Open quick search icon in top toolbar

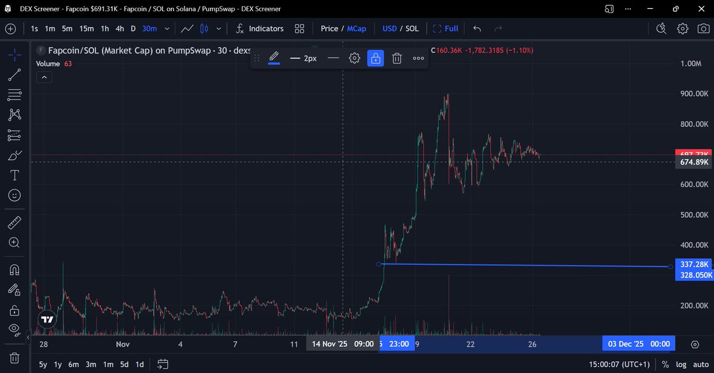tap(661, 29)
